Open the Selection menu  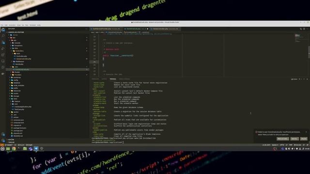12,25
